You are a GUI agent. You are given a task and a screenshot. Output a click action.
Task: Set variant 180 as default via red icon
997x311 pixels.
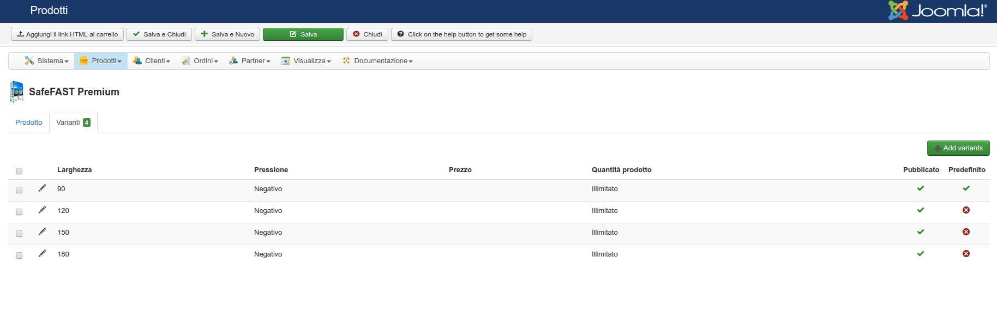coord(966,254)
